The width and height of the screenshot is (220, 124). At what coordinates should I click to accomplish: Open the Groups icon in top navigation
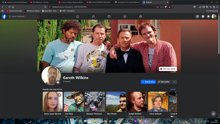pos(141,17)
